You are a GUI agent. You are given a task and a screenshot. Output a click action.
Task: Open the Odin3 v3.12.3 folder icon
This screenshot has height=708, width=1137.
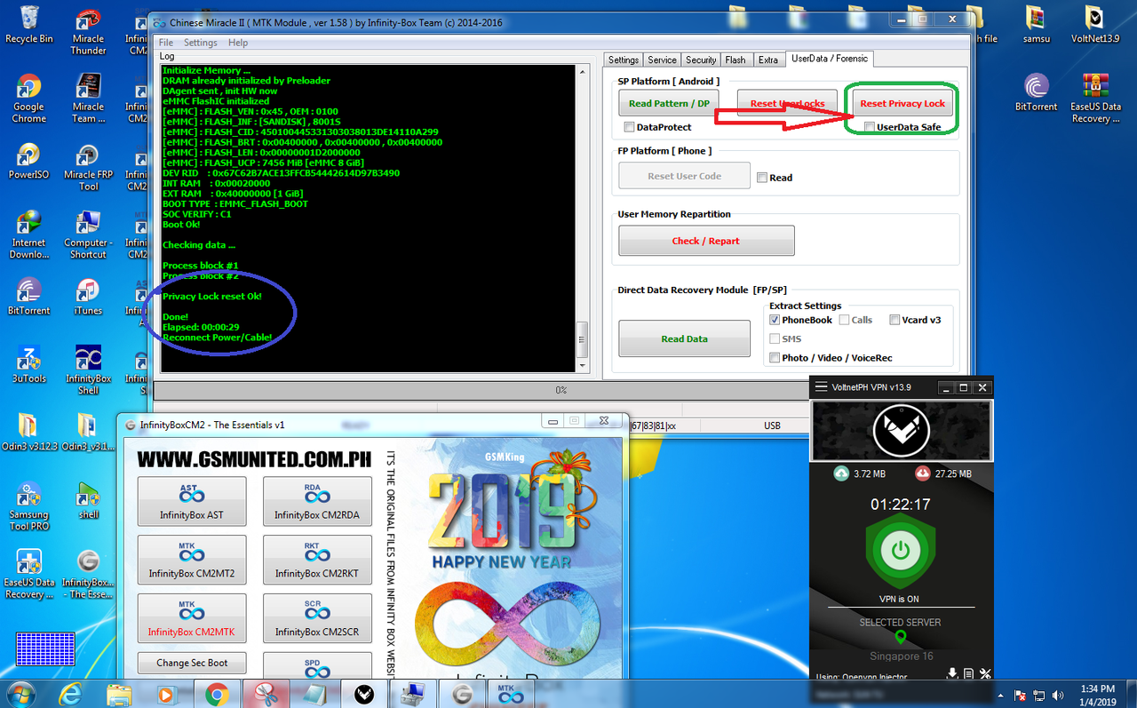click(28, 432)
